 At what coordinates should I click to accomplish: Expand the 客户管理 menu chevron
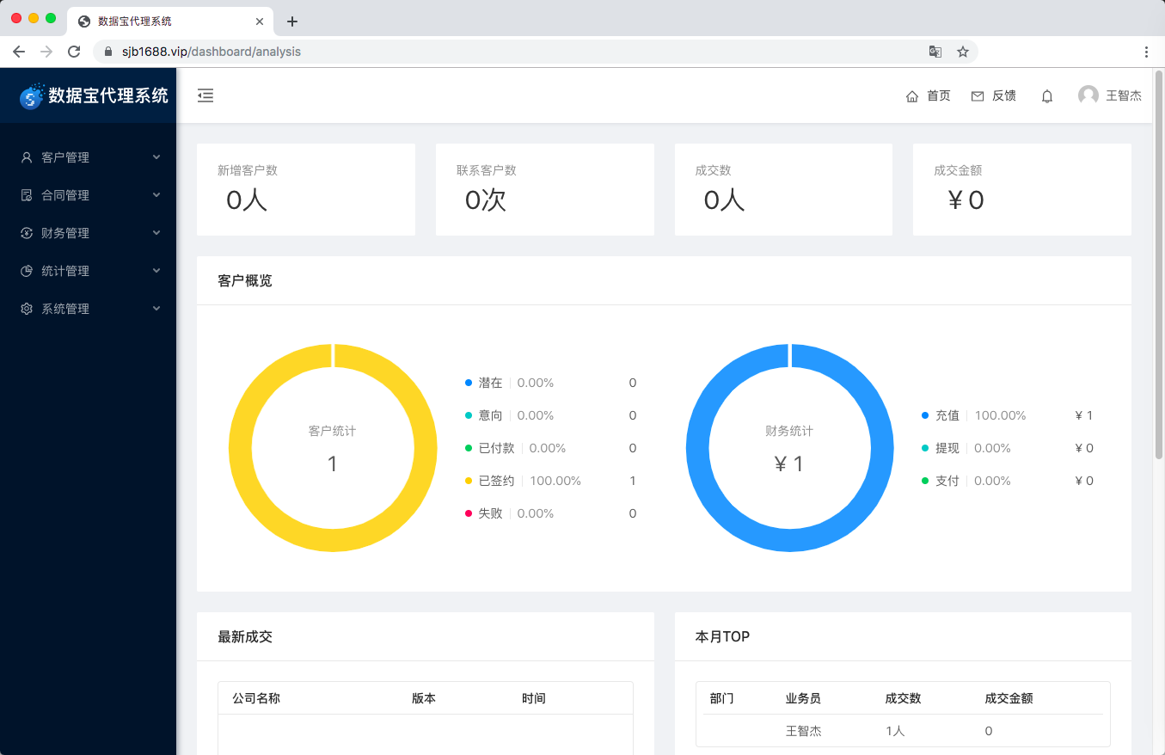tap(156, 157)
